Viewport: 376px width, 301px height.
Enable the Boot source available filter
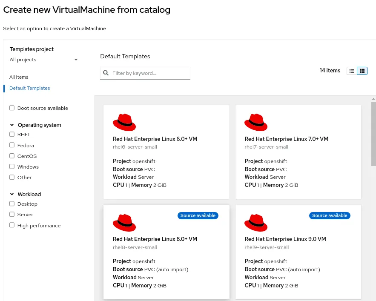pyautogui.click(x=12, y=108)
